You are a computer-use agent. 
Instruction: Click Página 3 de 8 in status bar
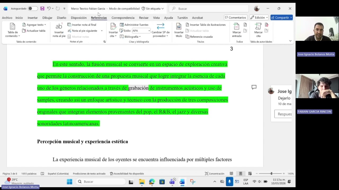[x=10, y=174]
